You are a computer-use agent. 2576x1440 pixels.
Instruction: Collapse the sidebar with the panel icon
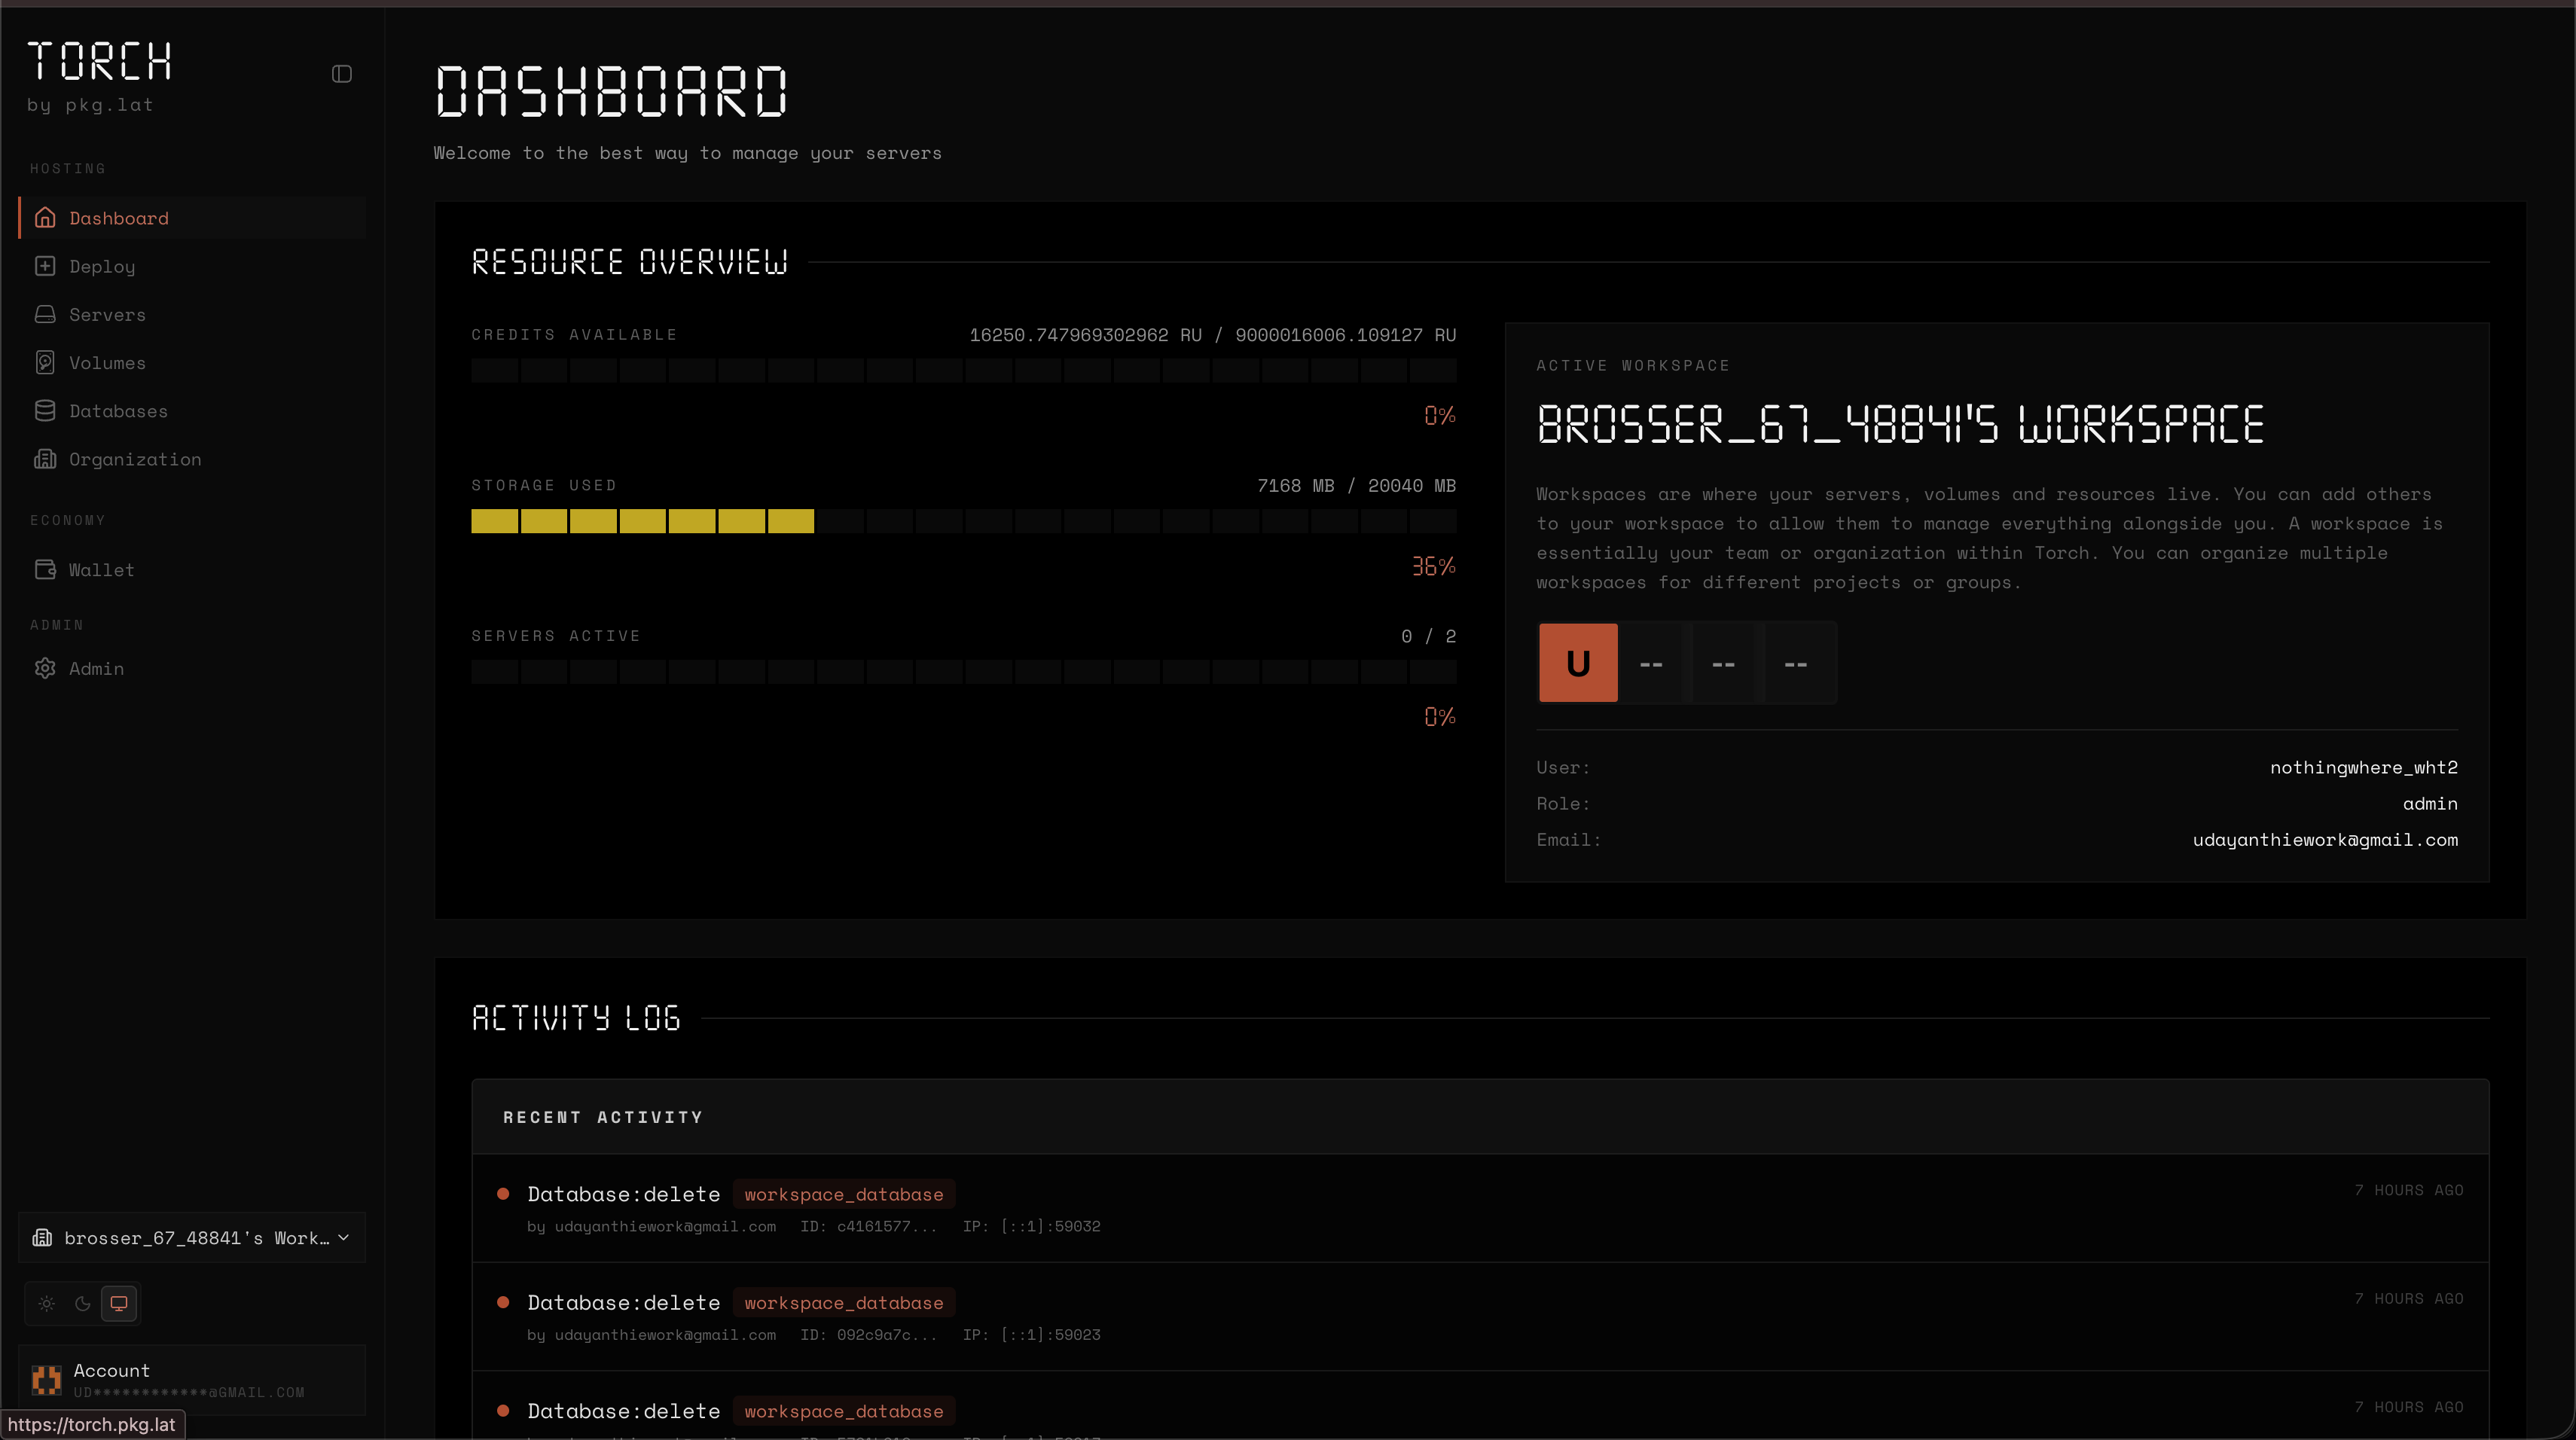pos(342,74)
